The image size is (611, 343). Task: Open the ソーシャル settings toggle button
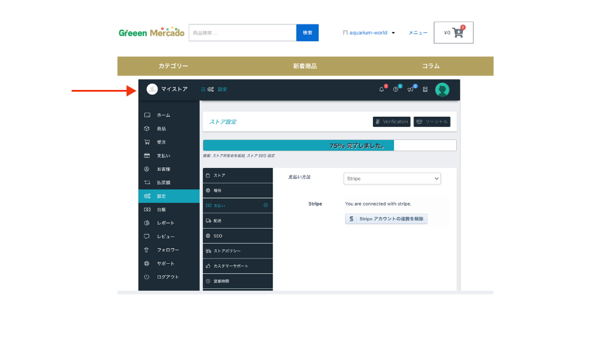pos(431,121)
